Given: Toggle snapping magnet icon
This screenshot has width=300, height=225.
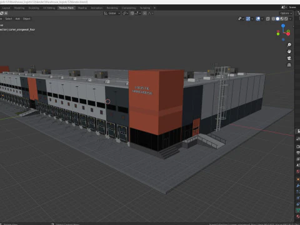Looking at the screenshot, I should click(x=132, y=13).
